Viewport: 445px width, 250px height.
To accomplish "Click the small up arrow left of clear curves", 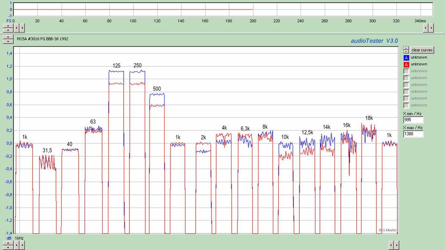I will coord(406,48).
